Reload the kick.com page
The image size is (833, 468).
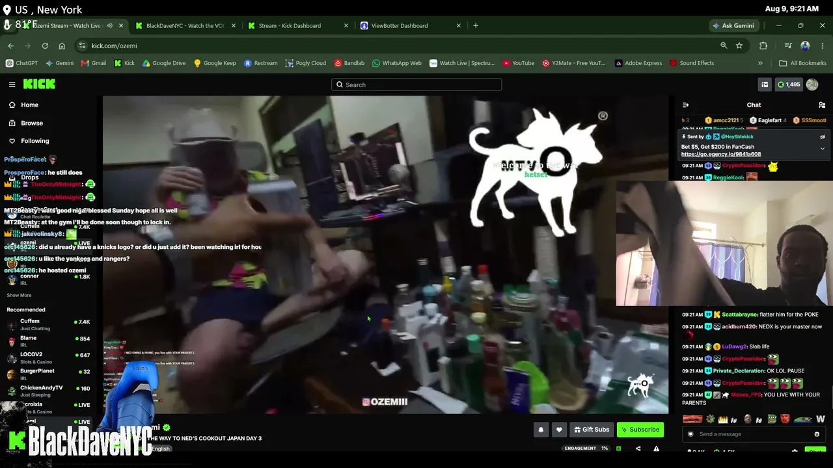45,45
